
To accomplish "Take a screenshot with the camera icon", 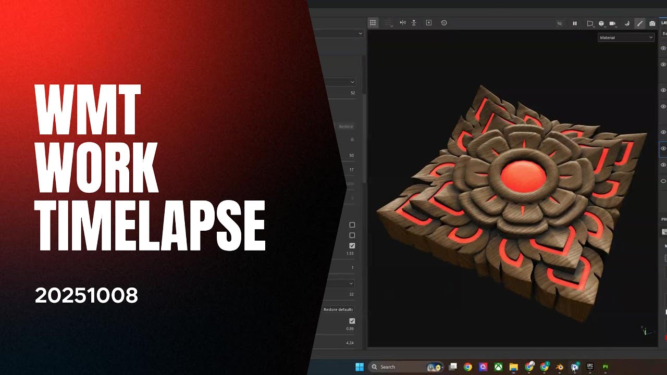I will (x=652, y=23).
